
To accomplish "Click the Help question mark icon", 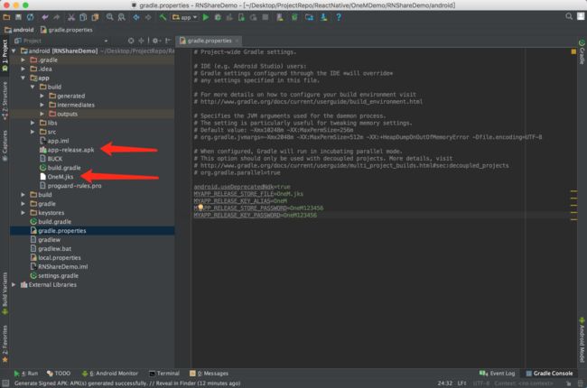I will [339, 17].
